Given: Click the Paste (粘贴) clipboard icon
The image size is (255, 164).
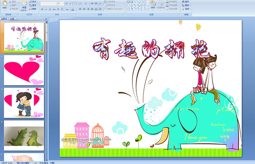Looking at the screenshot, I should (4, 4).
